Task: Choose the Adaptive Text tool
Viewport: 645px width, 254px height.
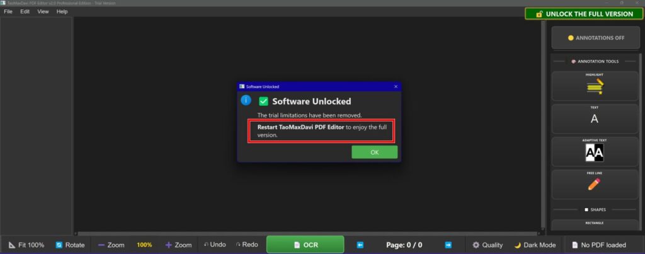Action: click(x=595, y=151)
